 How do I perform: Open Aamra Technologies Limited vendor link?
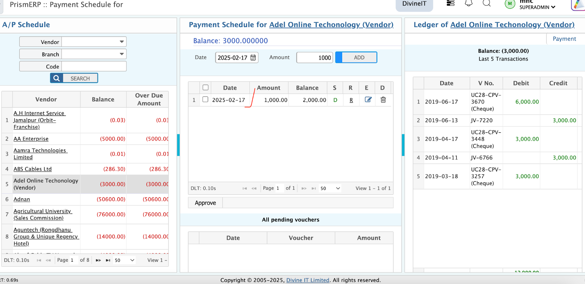tap(41, 154)
